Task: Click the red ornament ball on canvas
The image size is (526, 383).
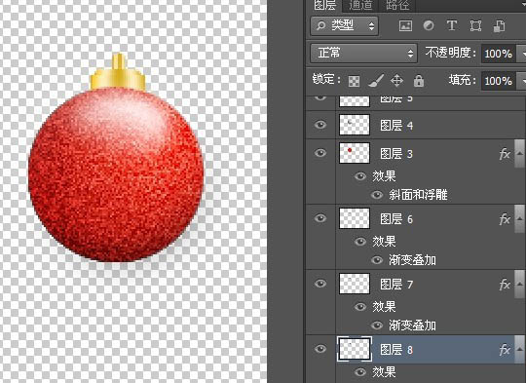Action: (x=116, y=174)
